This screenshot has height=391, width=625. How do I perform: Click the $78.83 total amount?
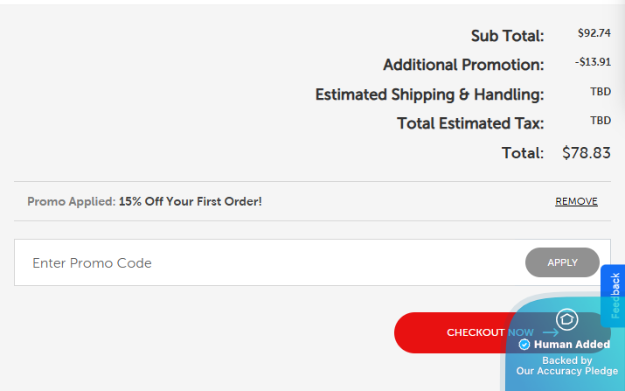[x=586, y=152]
